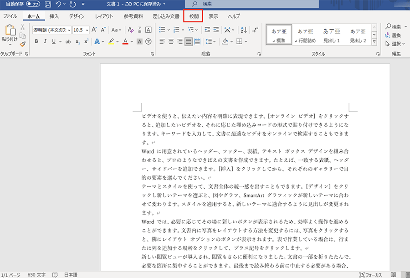Click the フォーカス button in status bar
The height and width of the screenshot is (278, 410).
pyautogui.click(x=371, y=275)
